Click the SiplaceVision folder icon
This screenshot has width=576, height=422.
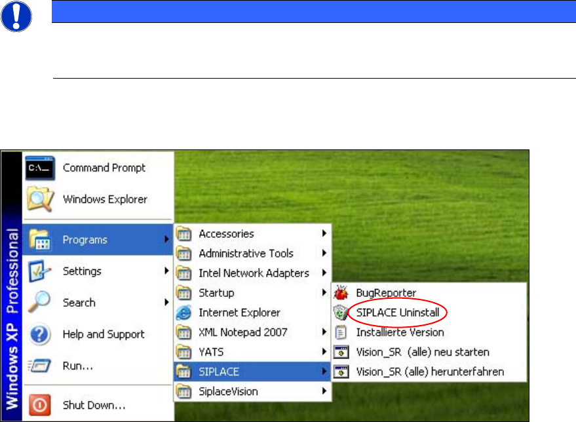click(183, 391)
